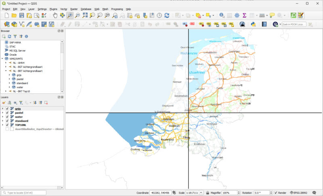
Task: Open the Plugins menu
Action: click(53, 9)
